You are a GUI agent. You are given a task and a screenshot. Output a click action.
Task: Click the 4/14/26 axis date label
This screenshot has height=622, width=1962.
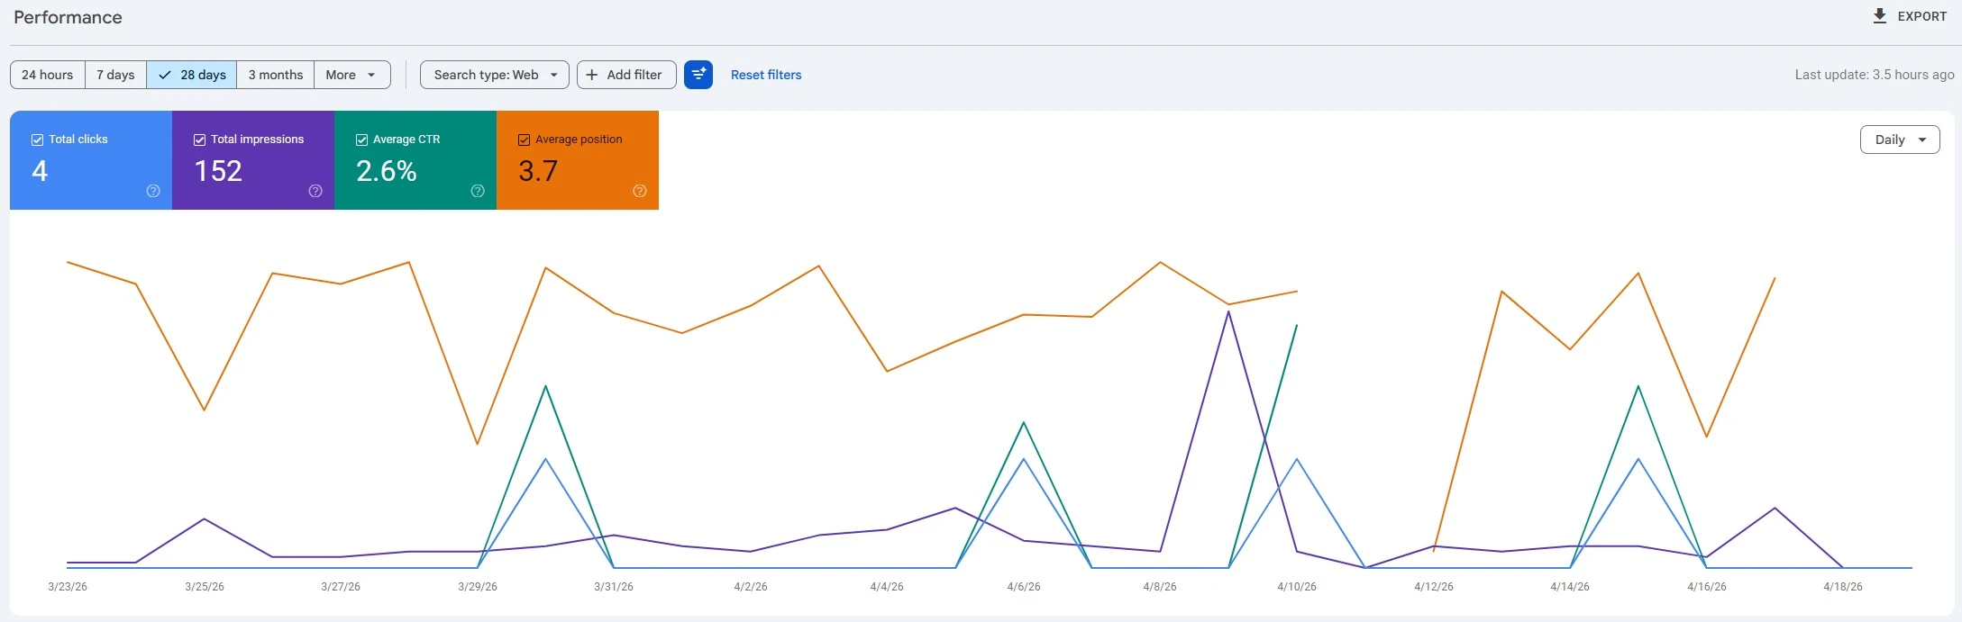1570,587
